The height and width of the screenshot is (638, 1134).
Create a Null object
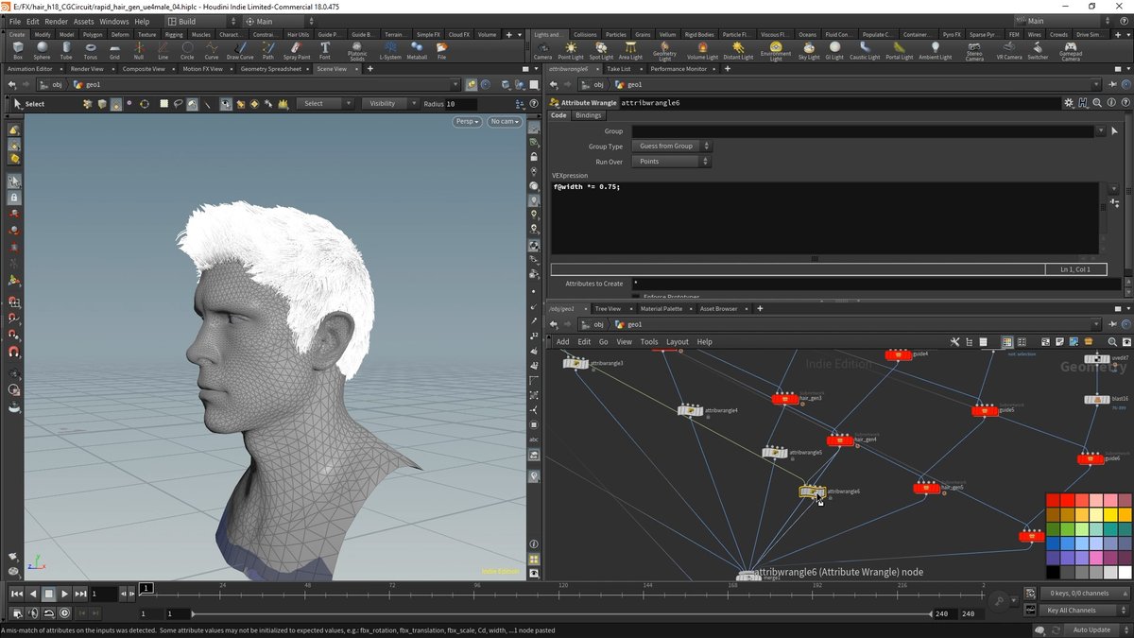(x=139, y=49)
